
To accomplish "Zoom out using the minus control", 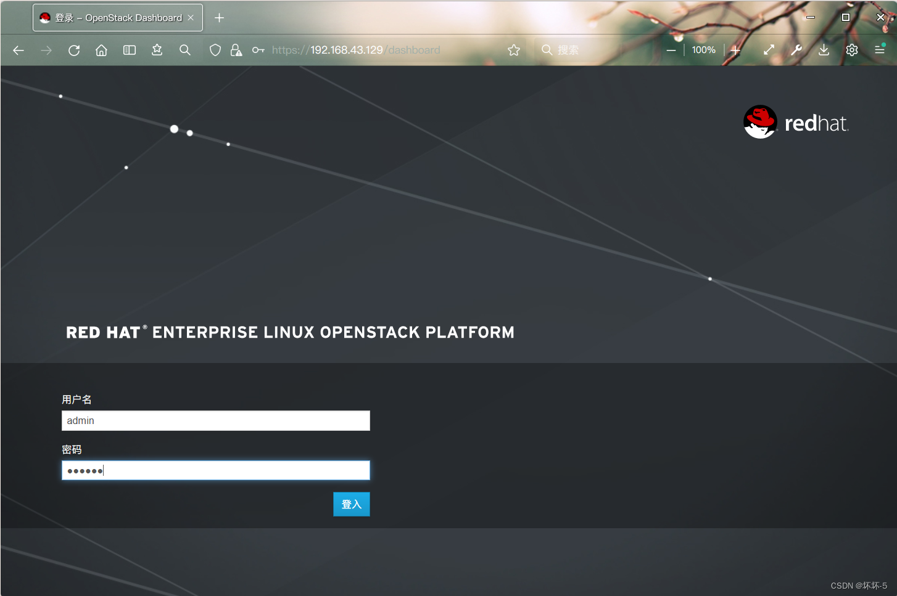I will coord(671,50).
